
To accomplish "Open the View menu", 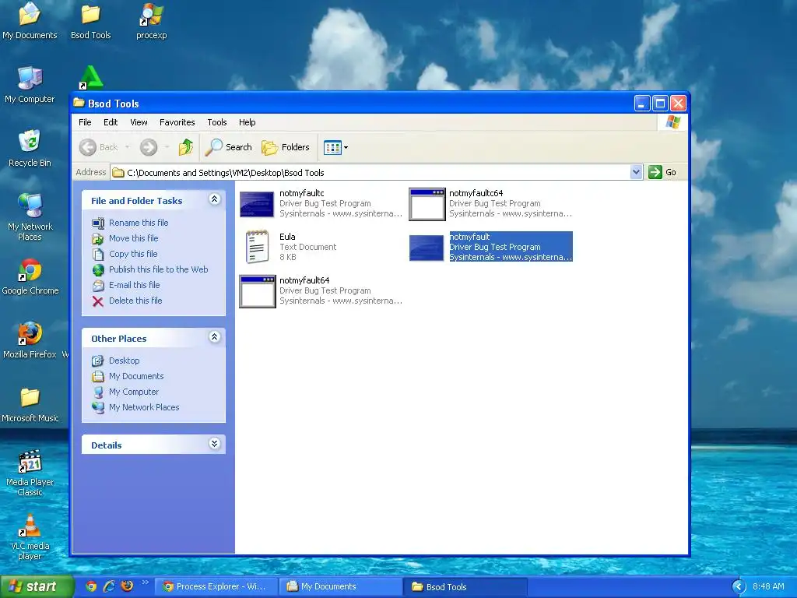I will pyautogui.click(x=139, y=122).
